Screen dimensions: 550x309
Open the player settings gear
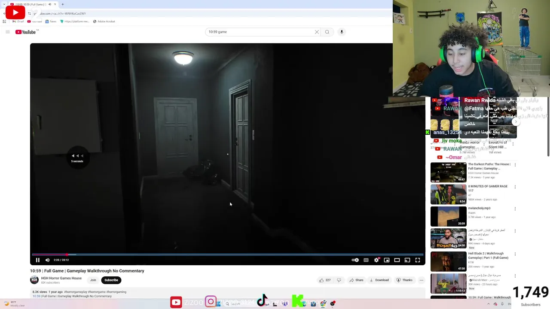[x=376, y=260]
